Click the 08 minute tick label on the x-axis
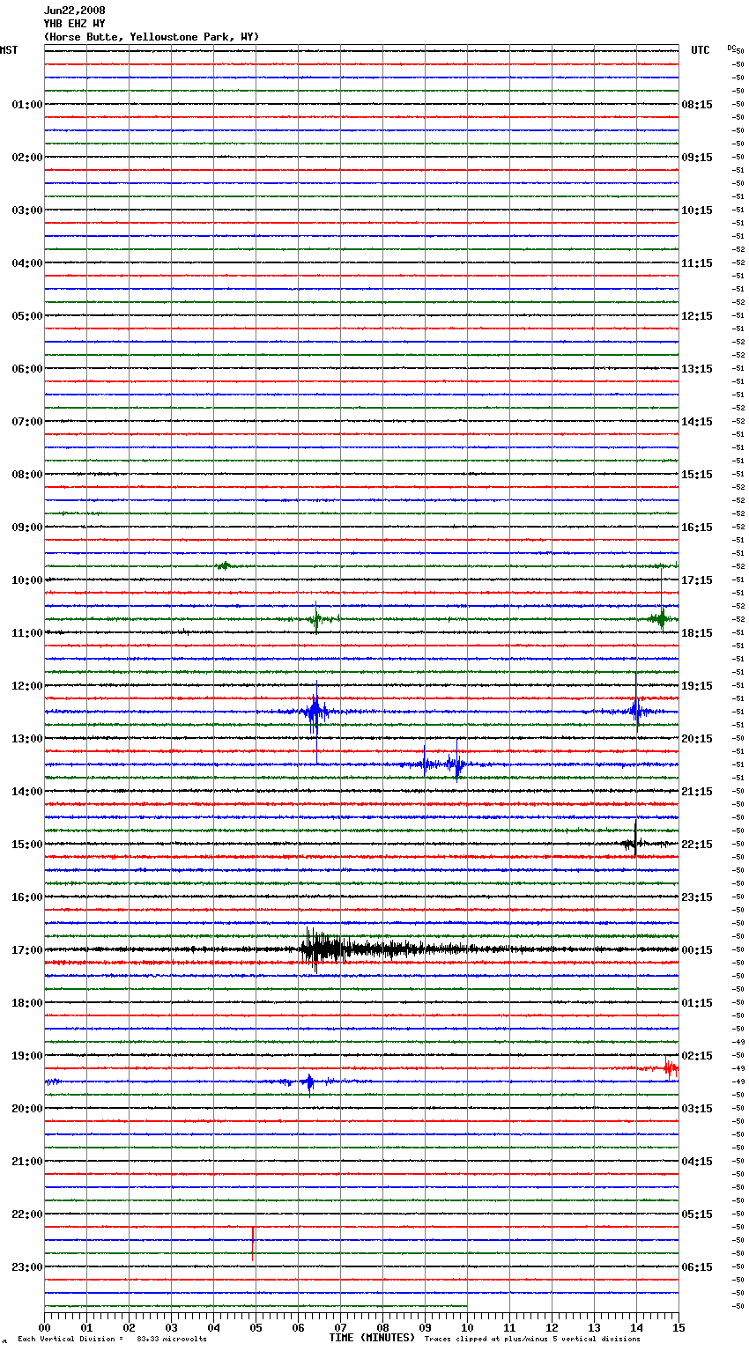 (x=383, y=1327)
